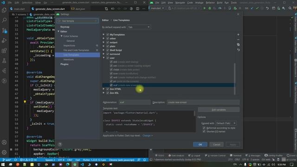Viewport: 297px width, 167px height.
Task: Open VS Code Testing flask icon
Action: click(x=4, y=61)
